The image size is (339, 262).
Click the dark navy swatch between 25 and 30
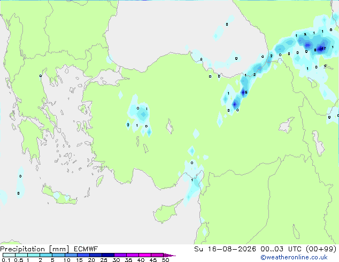click(x=108, y=255)
